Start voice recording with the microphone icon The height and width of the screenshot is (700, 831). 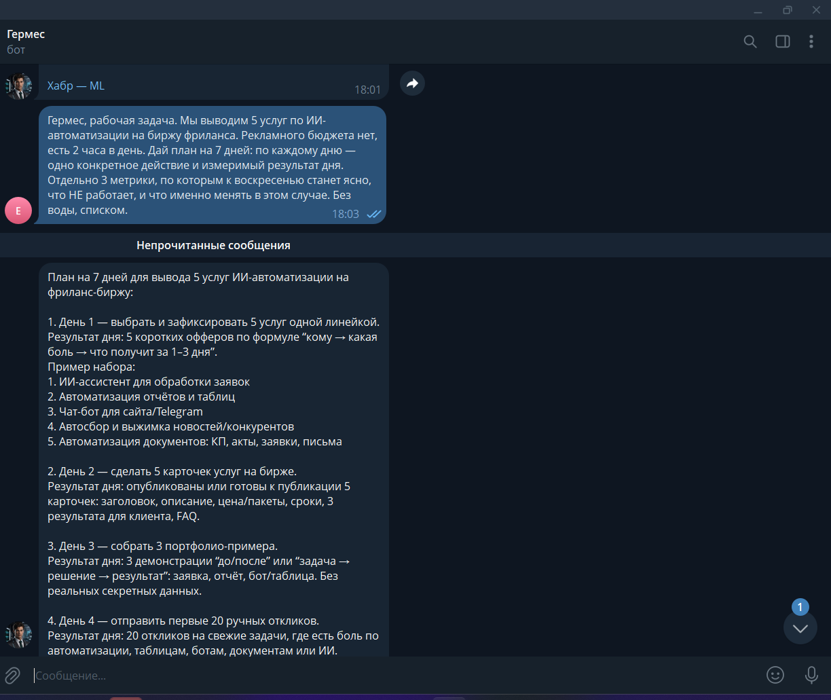click(x=811, y=675)
